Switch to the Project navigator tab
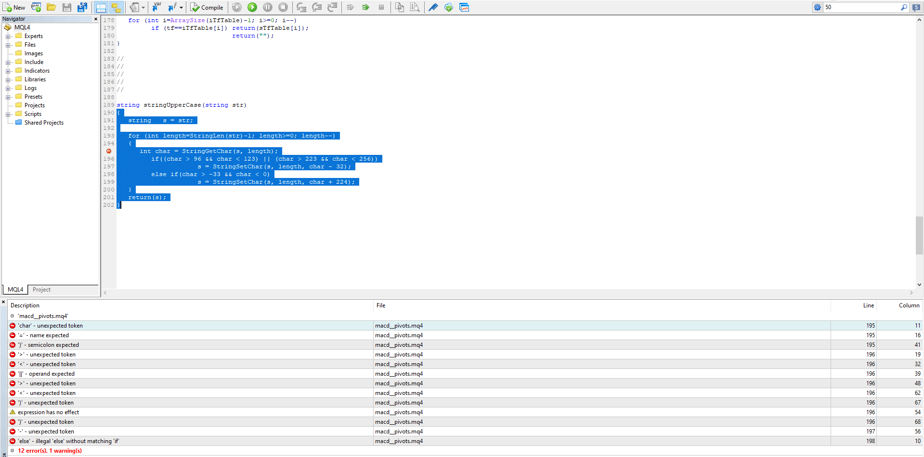924x457 pixels. click(41, 290)
